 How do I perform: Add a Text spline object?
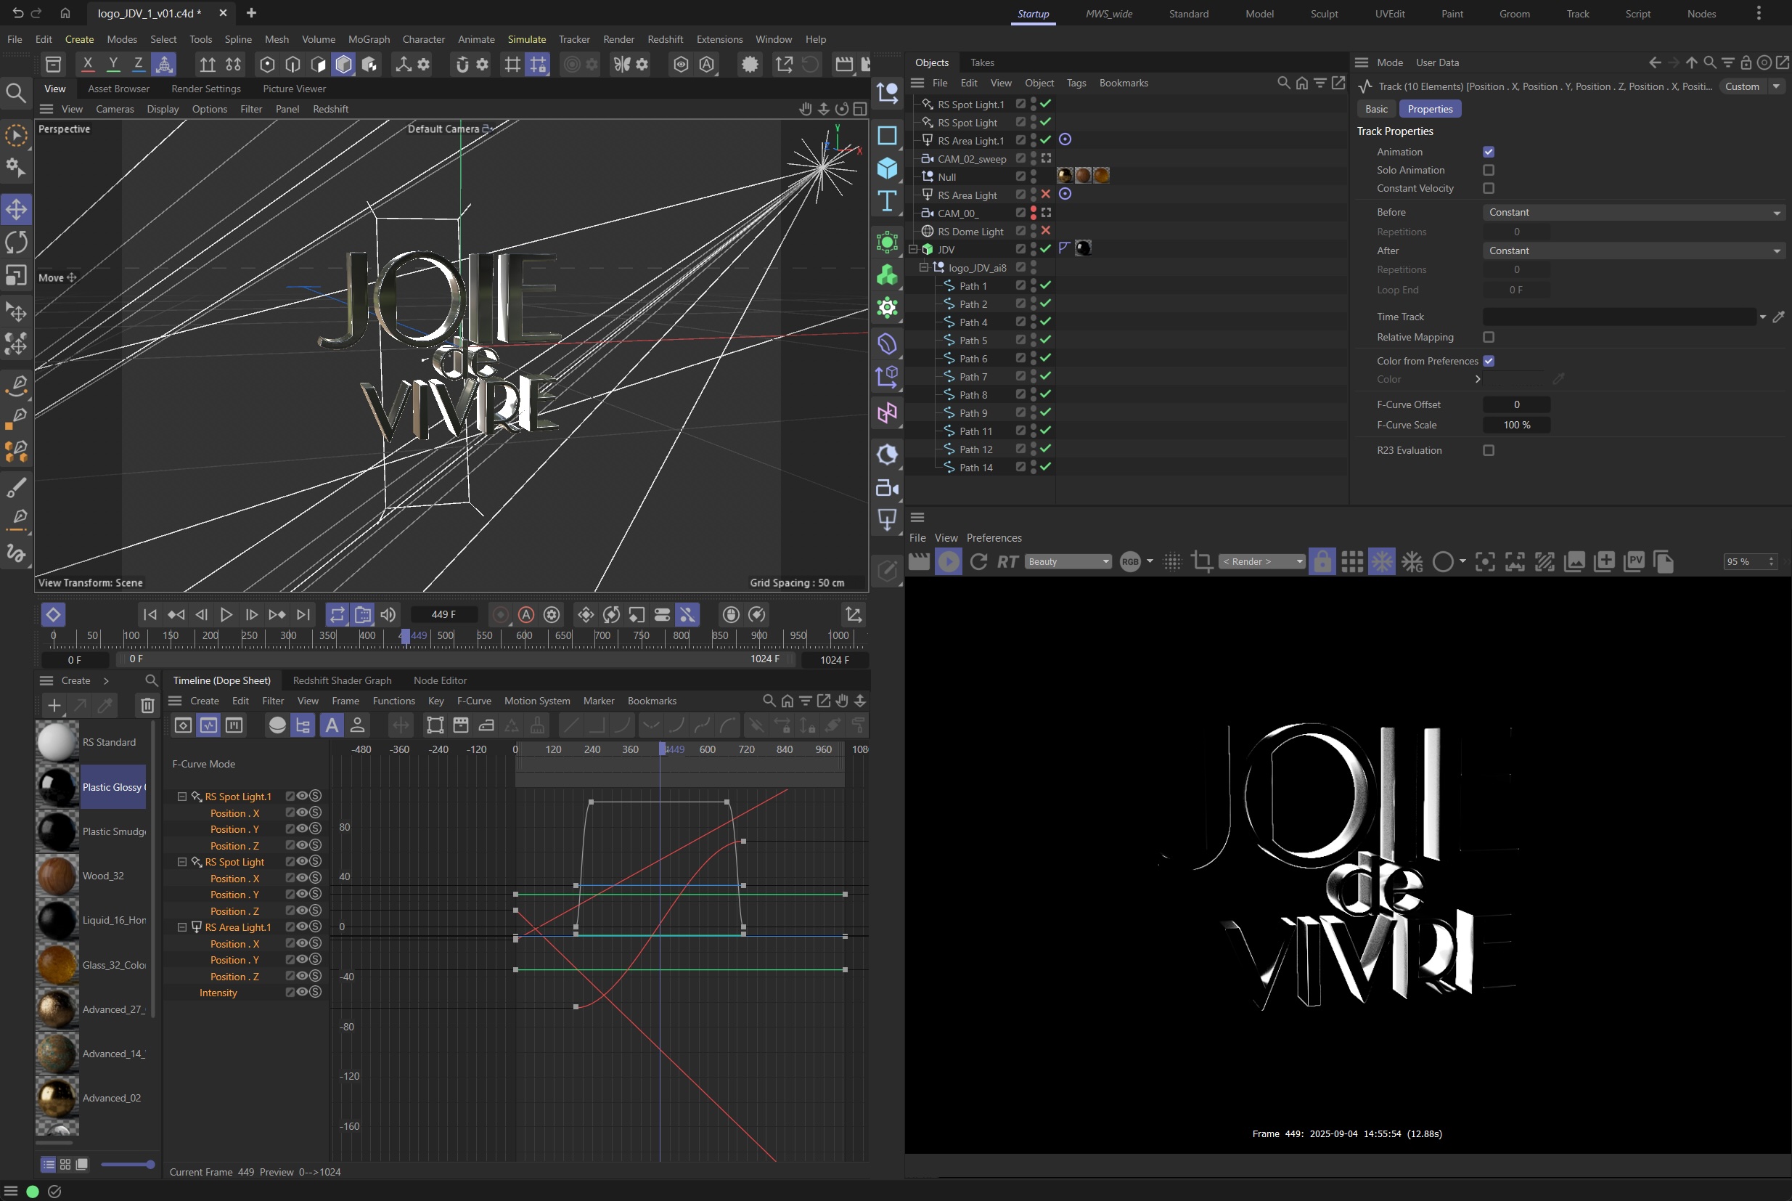(x=887, y=201)
